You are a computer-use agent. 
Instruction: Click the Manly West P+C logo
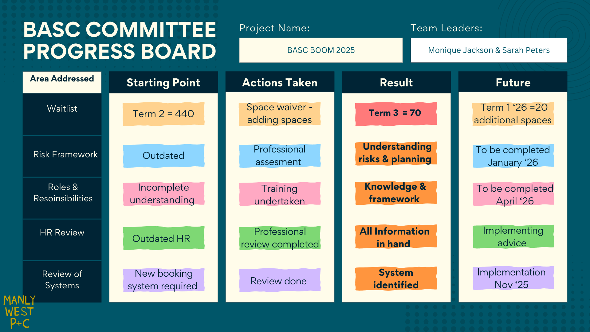[19, 312]
